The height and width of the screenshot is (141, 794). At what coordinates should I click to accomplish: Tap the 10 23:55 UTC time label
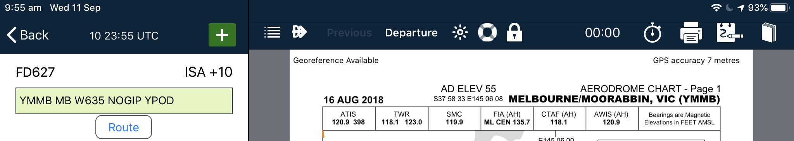[124, 36]
